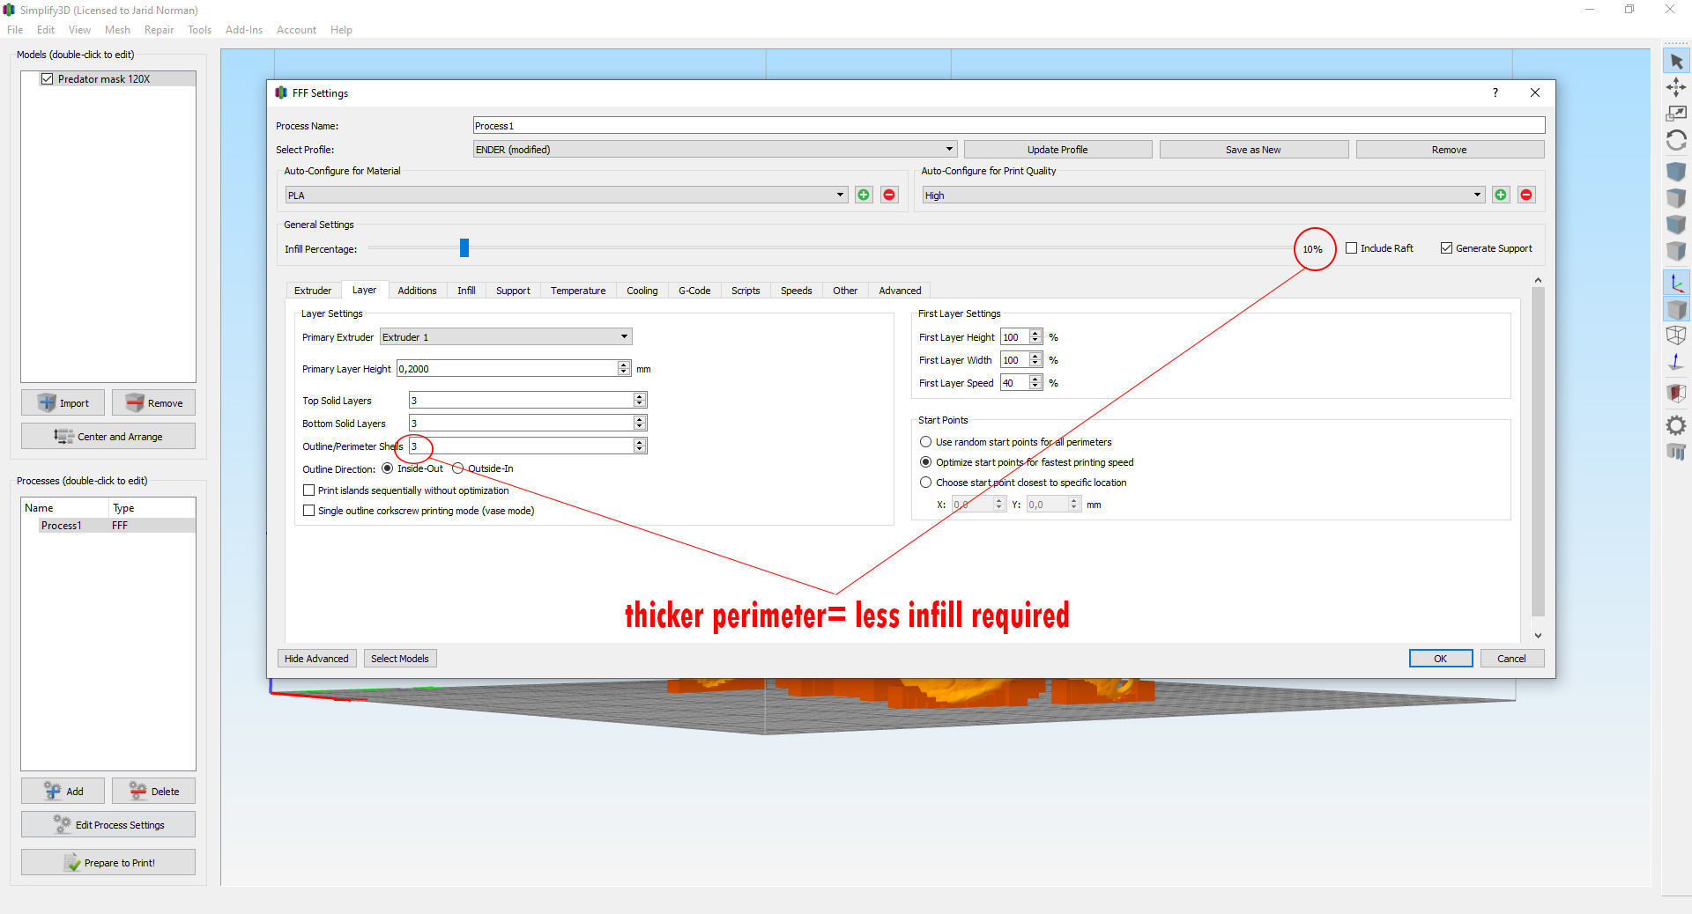Disable the Generate Support checkbox
The width and height of the screenshot is (1692, 914).
tap(1446, 248)
